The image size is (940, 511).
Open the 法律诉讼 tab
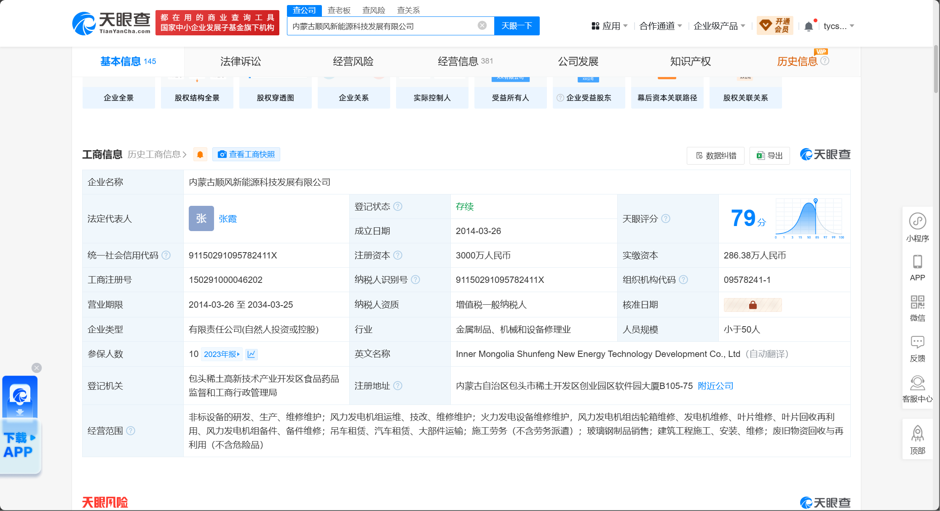point(241,61)
